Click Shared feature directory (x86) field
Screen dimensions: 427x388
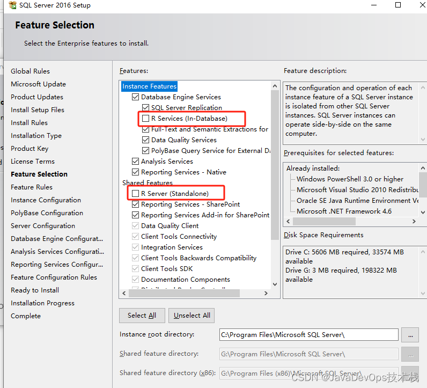(x=309, y=373)
